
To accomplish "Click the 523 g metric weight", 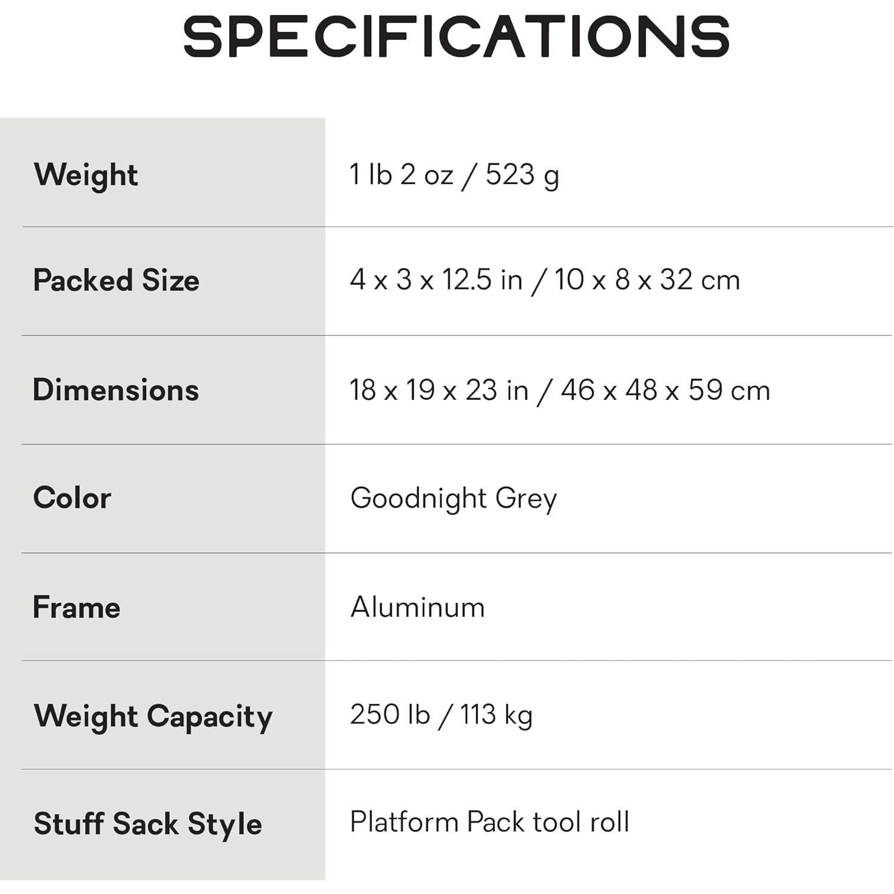I will click(x=522, y=175).
